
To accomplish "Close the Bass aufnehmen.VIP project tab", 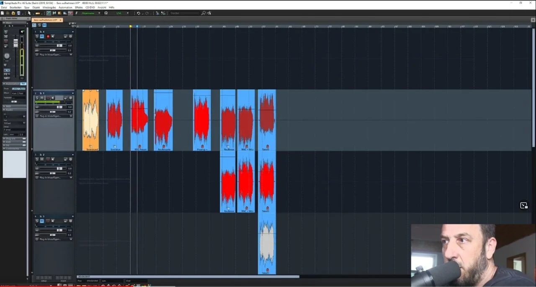I will (x=61, y=20).
